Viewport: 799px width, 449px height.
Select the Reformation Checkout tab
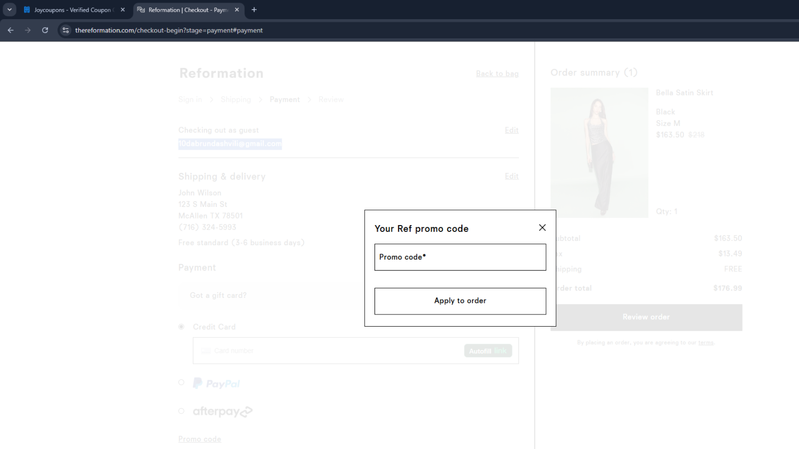click(x=186, y=10)
